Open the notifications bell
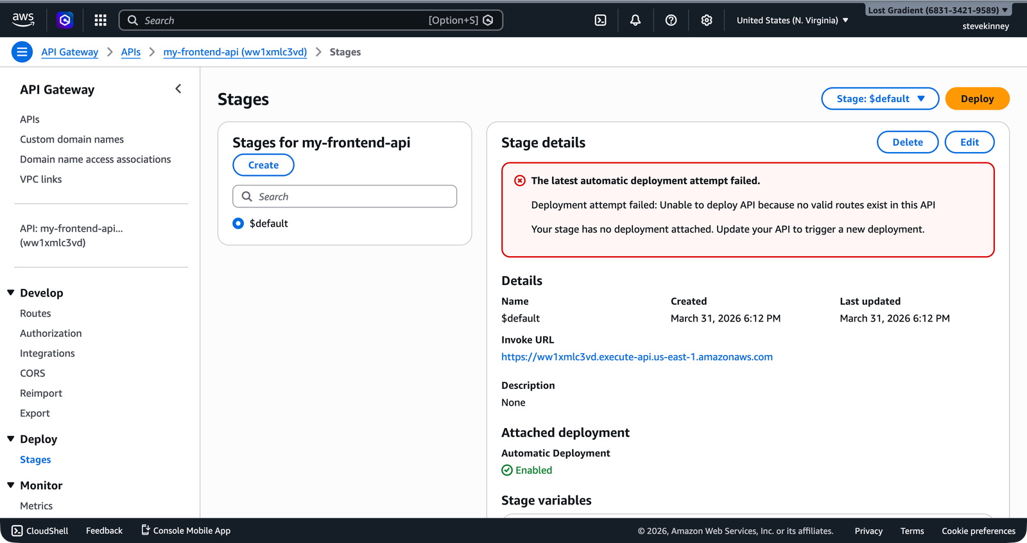1027x543 pixels. [635, 21]
